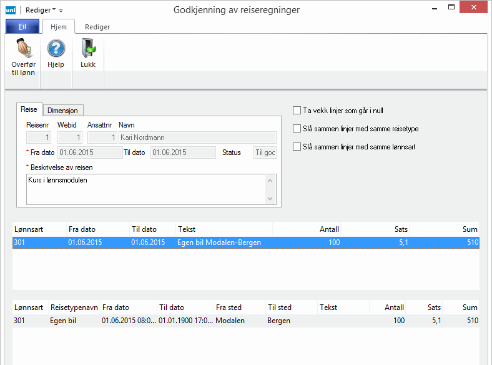Toggle Slå sammen linjer med samme lønnsart
The image size is (492, 365).
297,147
